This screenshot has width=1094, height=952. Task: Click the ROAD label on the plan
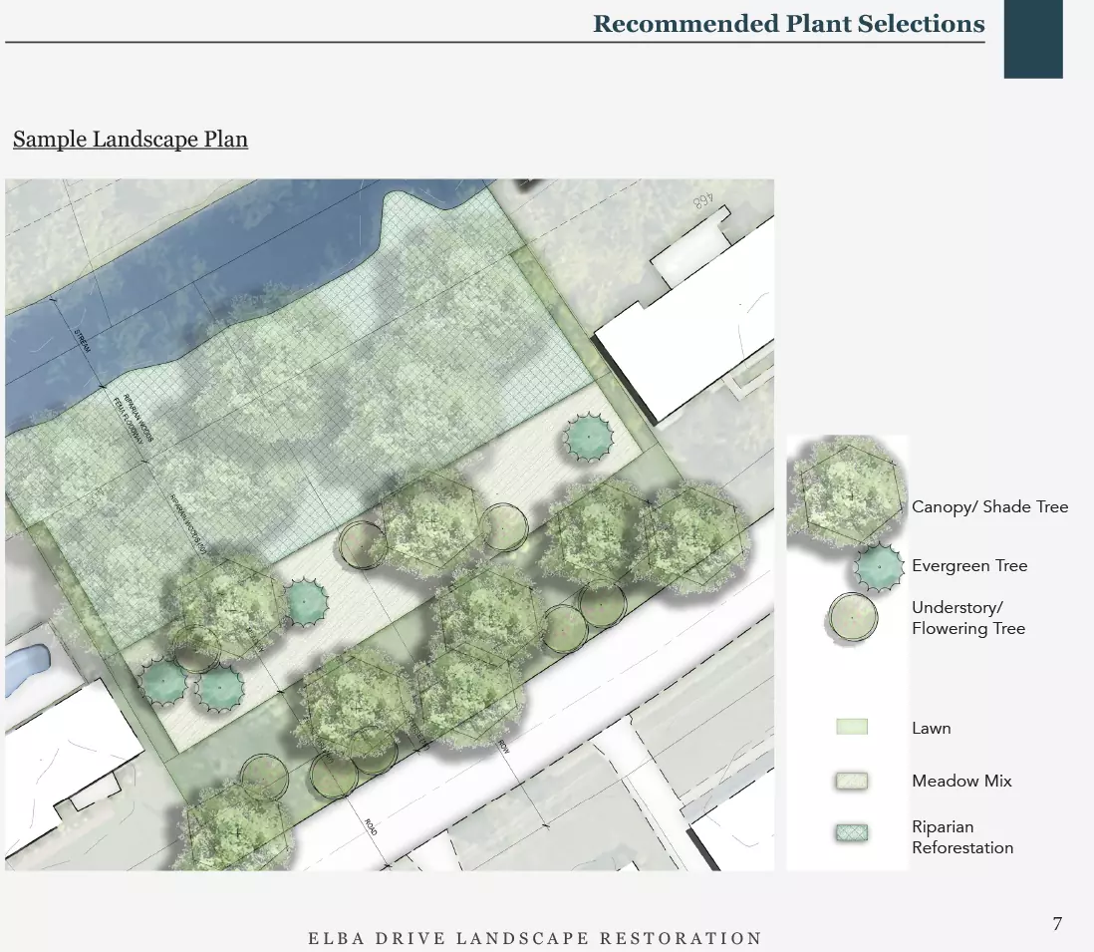(x=371, y=826)
